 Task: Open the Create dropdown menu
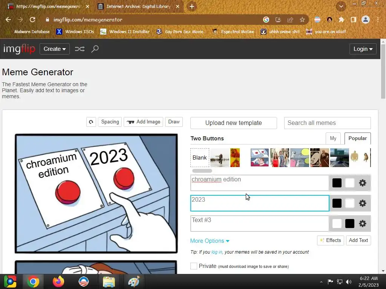(55, 49)
